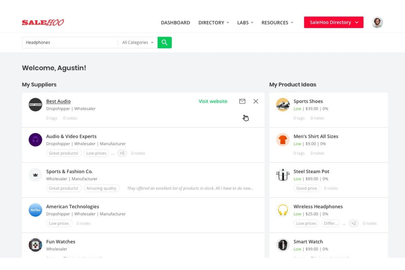Click 0 notes under American Technologies
405x270 pixels.
[x=83, y=223]
